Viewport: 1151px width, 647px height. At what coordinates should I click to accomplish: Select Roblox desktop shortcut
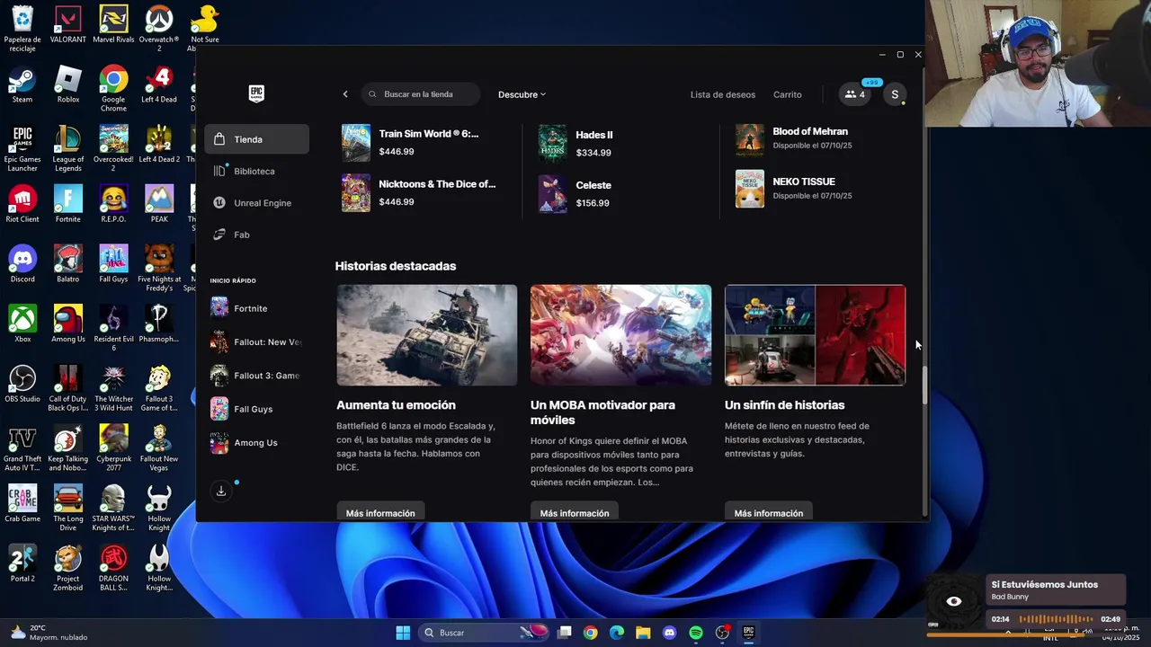click(x=68, y=85)
